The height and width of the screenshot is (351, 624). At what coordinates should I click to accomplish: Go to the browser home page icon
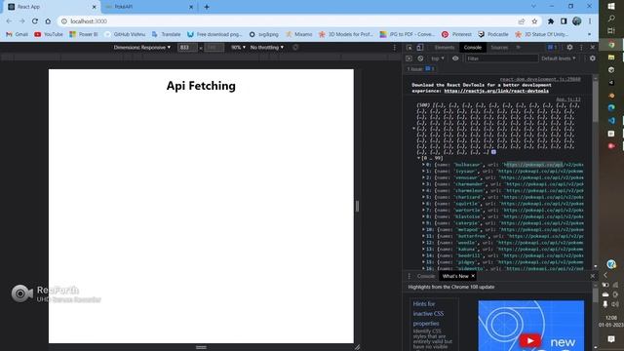click(x=48, y=21)
